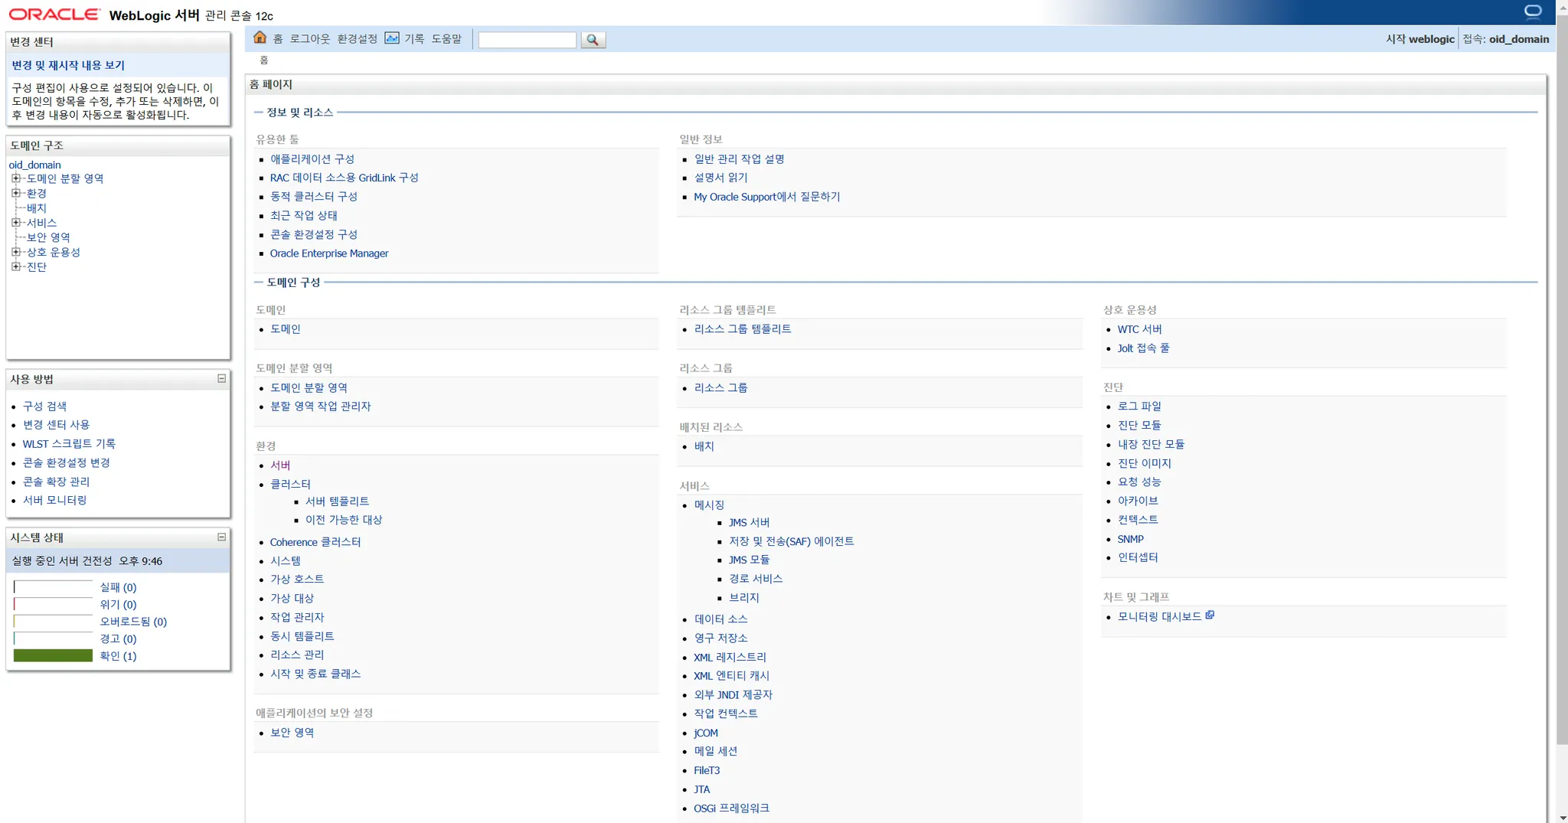Open 동적 클러스터 구성 link
The image size is (1568, 823).
pyautogui.click(x=314, y=197)
